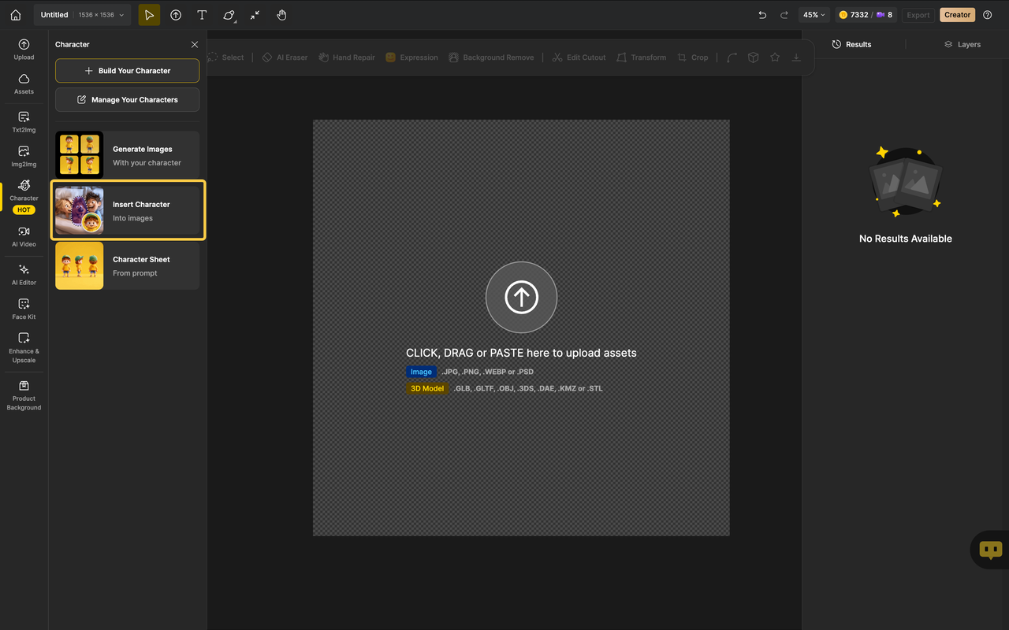This screenshot has height=630, width=1009.
Task: Open Enhance & Upscale from the sidebar
Action: [x=24, y=346]
